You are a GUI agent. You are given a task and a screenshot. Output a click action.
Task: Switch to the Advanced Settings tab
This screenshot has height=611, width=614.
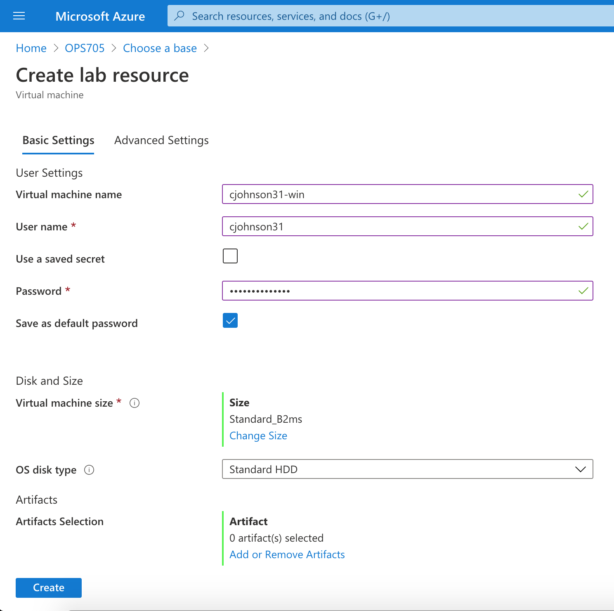pyautogui.click(x=161, y=140)
